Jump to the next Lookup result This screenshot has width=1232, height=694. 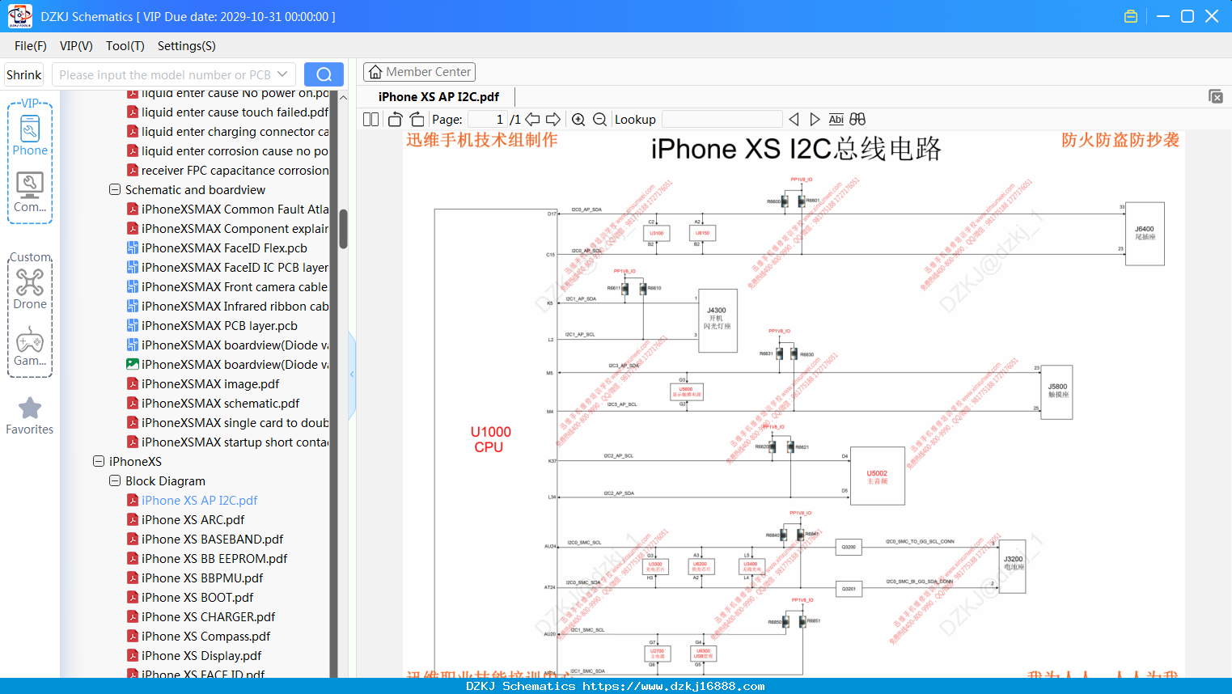pyautogui.click(x=815, y=120)
